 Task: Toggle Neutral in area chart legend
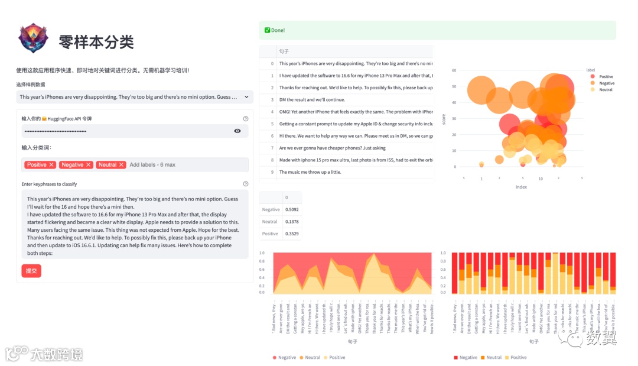coord(310,358)
